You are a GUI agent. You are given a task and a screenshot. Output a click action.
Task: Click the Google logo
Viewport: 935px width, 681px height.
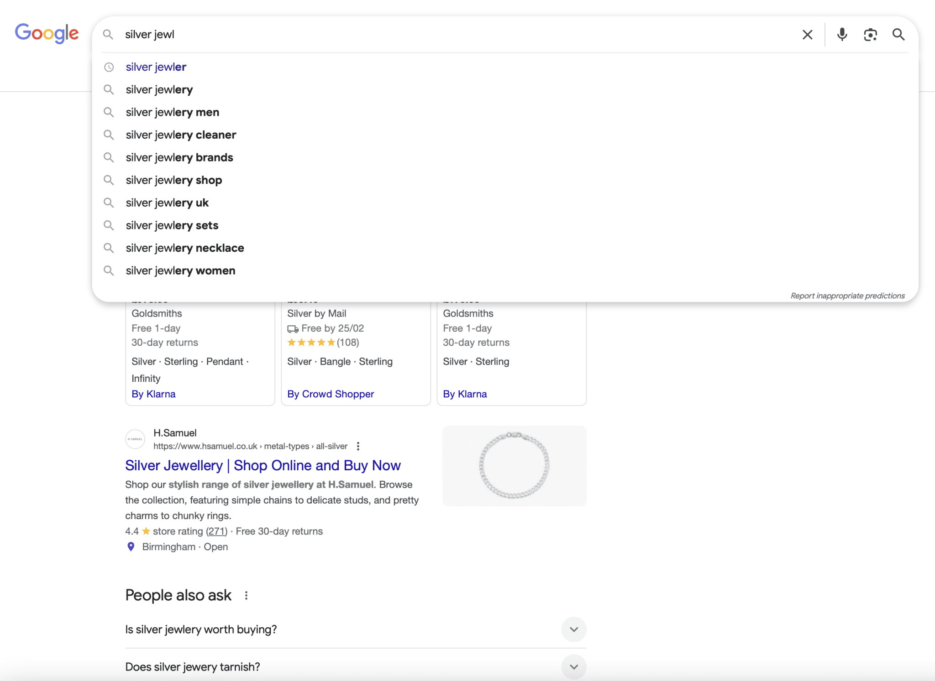click(x=47, y=33)
